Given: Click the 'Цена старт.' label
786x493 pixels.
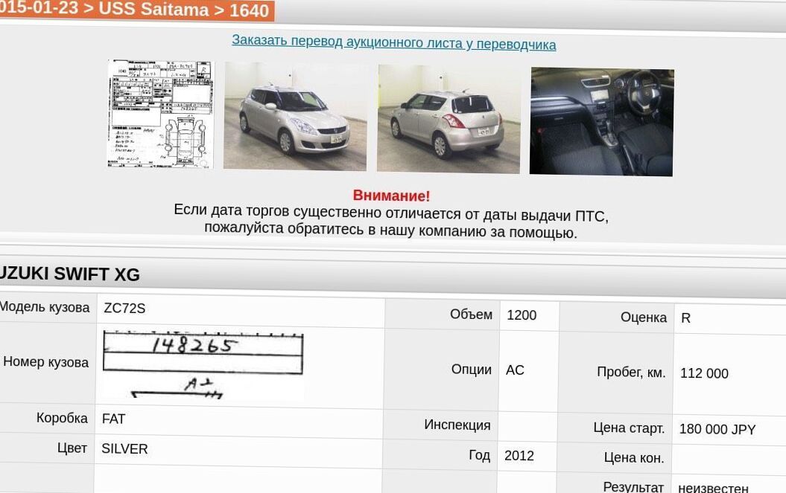Looking at the screenshot, I should [629, 428].
